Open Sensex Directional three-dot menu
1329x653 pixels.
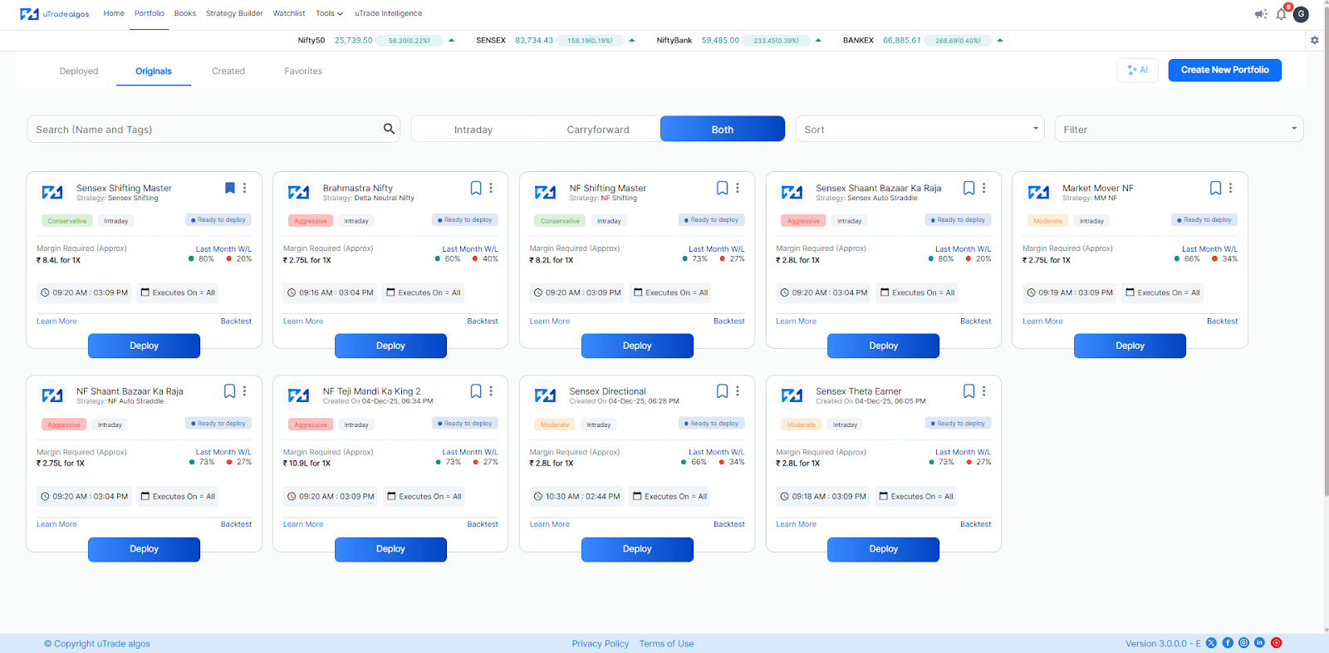(738, 390)
